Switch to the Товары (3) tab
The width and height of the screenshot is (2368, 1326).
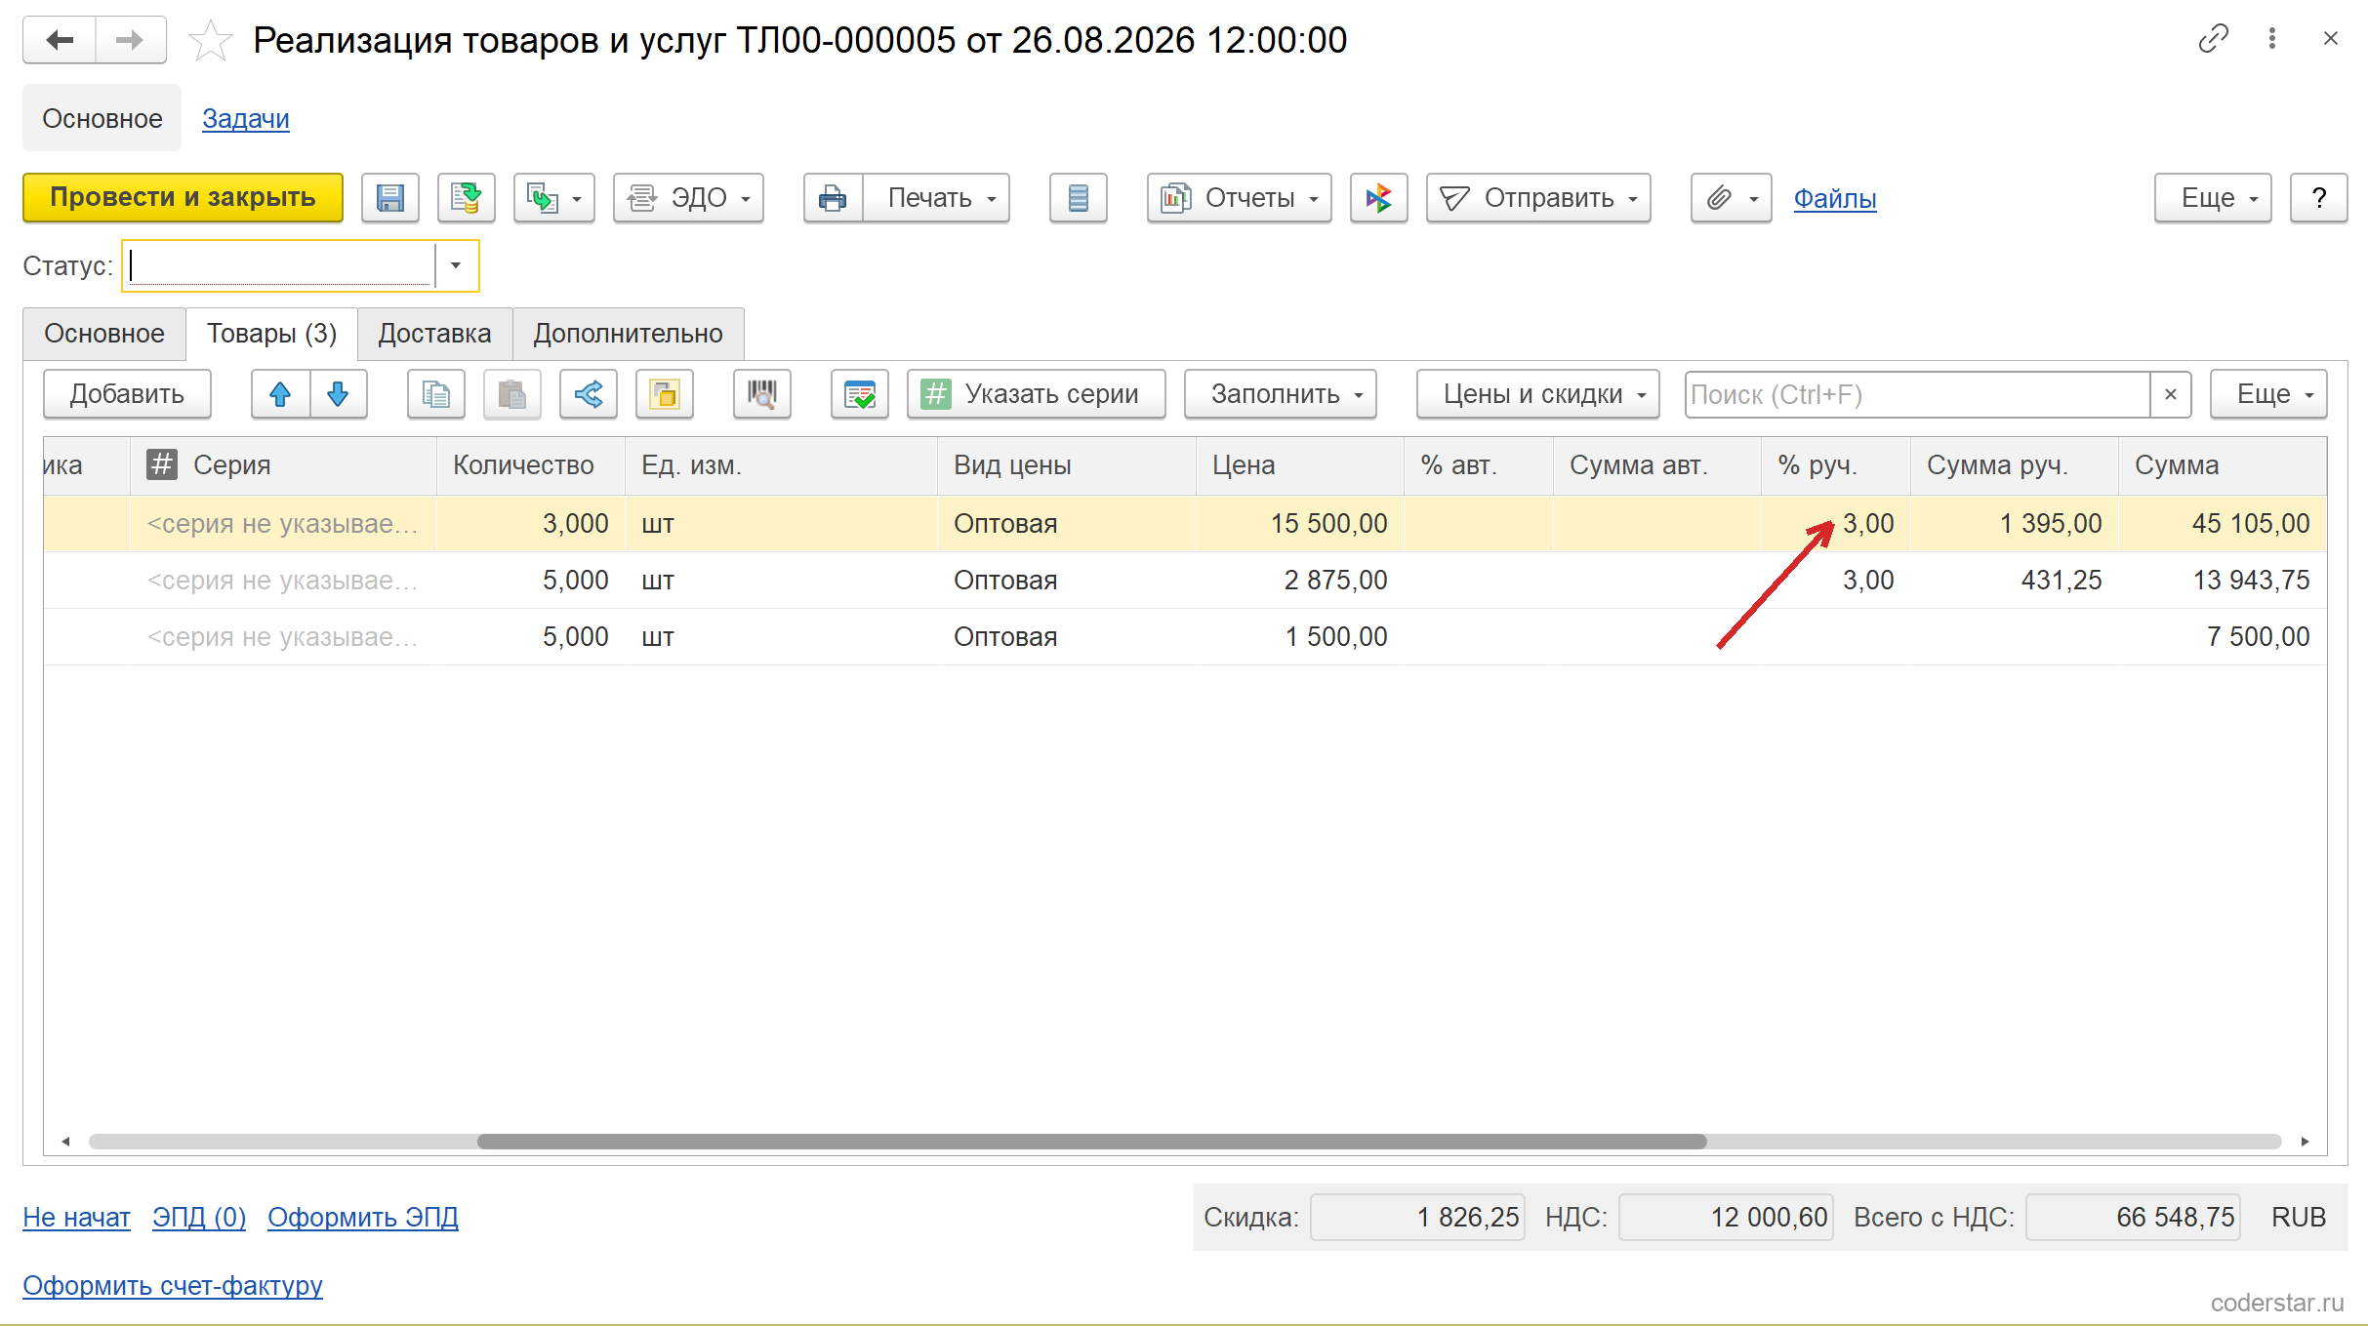pos(271,334)
